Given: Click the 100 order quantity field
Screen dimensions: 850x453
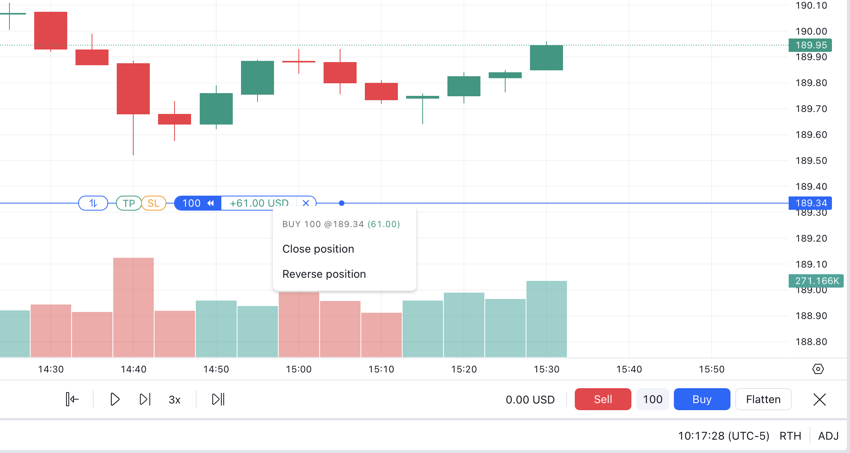Looking at the screenshot, I should click(652, 399).
